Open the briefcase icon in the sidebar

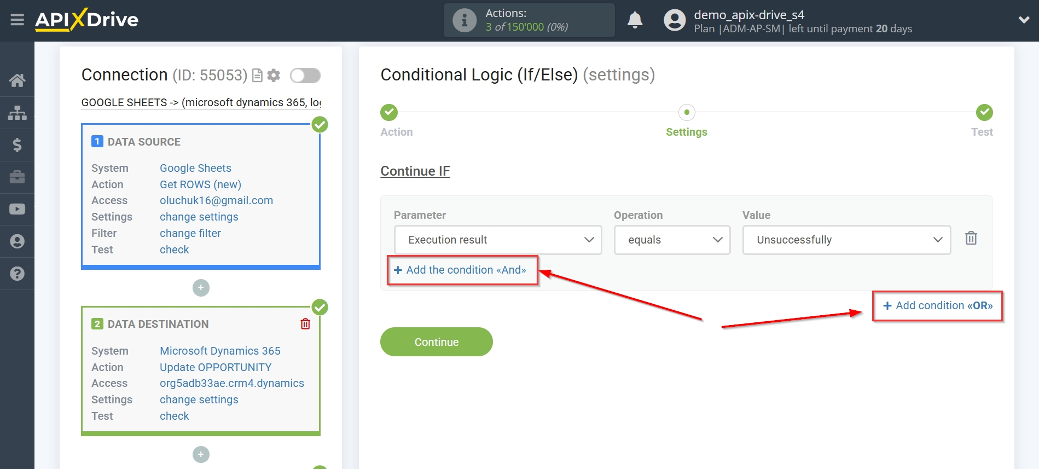17,177
